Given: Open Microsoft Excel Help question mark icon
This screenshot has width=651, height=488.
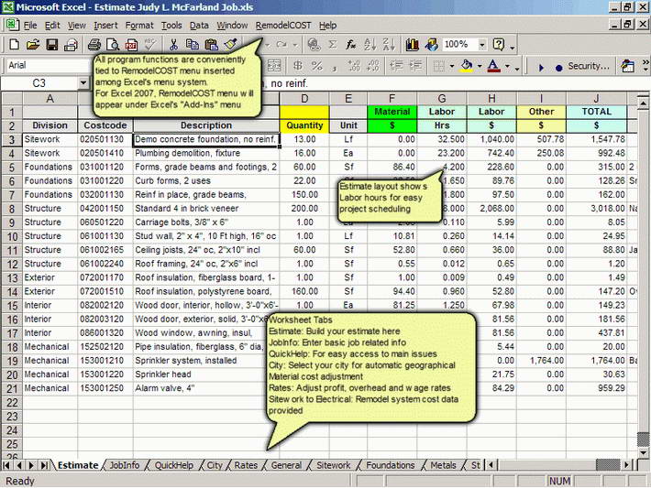Looking at the screenshot, I should [499, 44].
